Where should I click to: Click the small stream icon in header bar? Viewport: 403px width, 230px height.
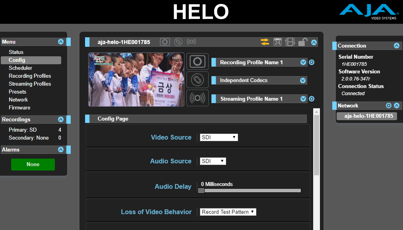click(191, 42)
